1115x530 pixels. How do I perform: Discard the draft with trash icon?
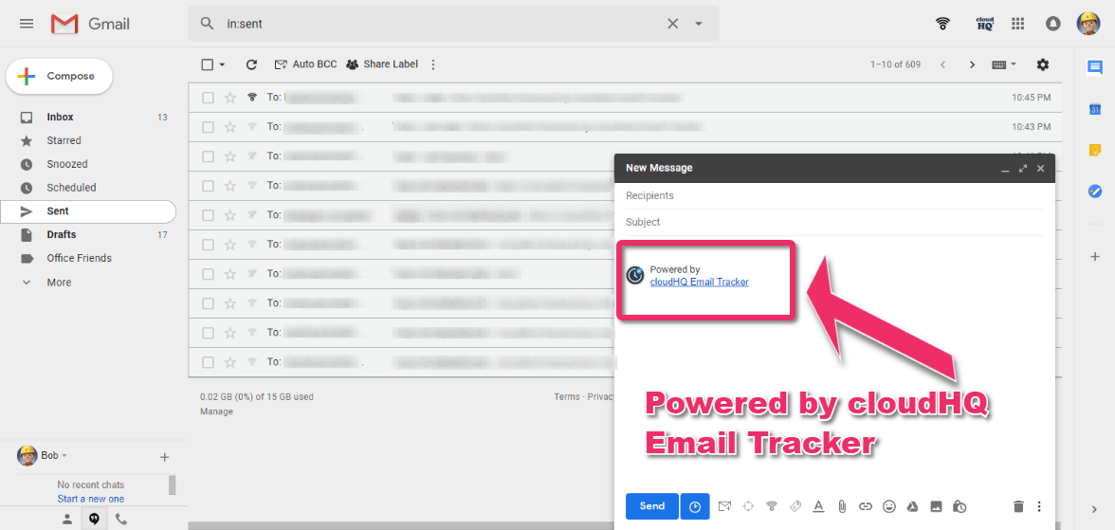(x=1018, y=506)
